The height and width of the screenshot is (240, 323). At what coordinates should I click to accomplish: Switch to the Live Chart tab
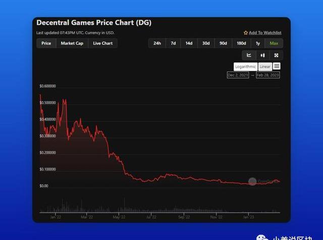point(103,43)
